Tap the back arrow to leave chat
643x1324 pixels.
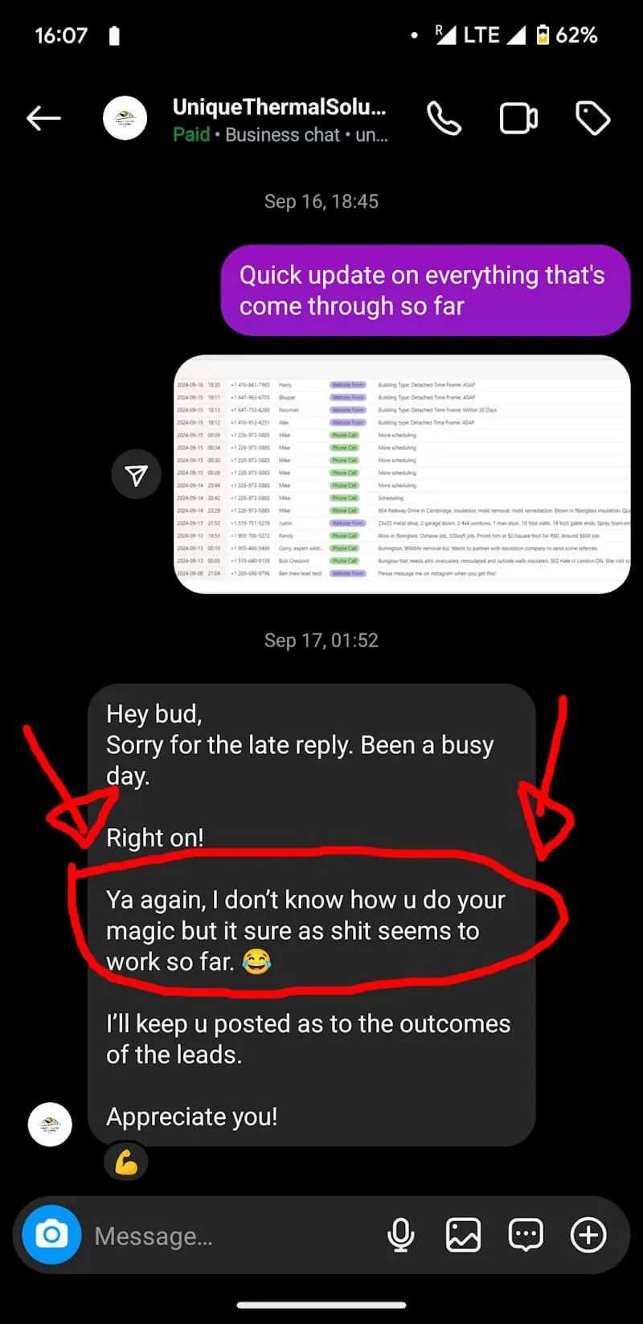click(x=43, y=119)
